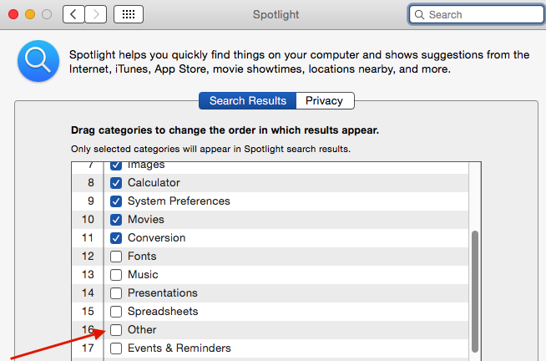Click the category list scrollbar thumb

(474, 292)
